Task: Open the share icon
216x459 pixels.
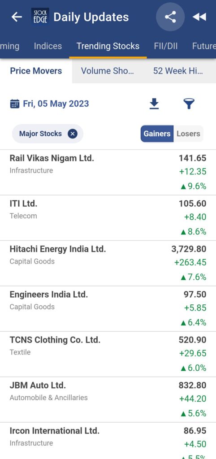Action: (170, 17)
